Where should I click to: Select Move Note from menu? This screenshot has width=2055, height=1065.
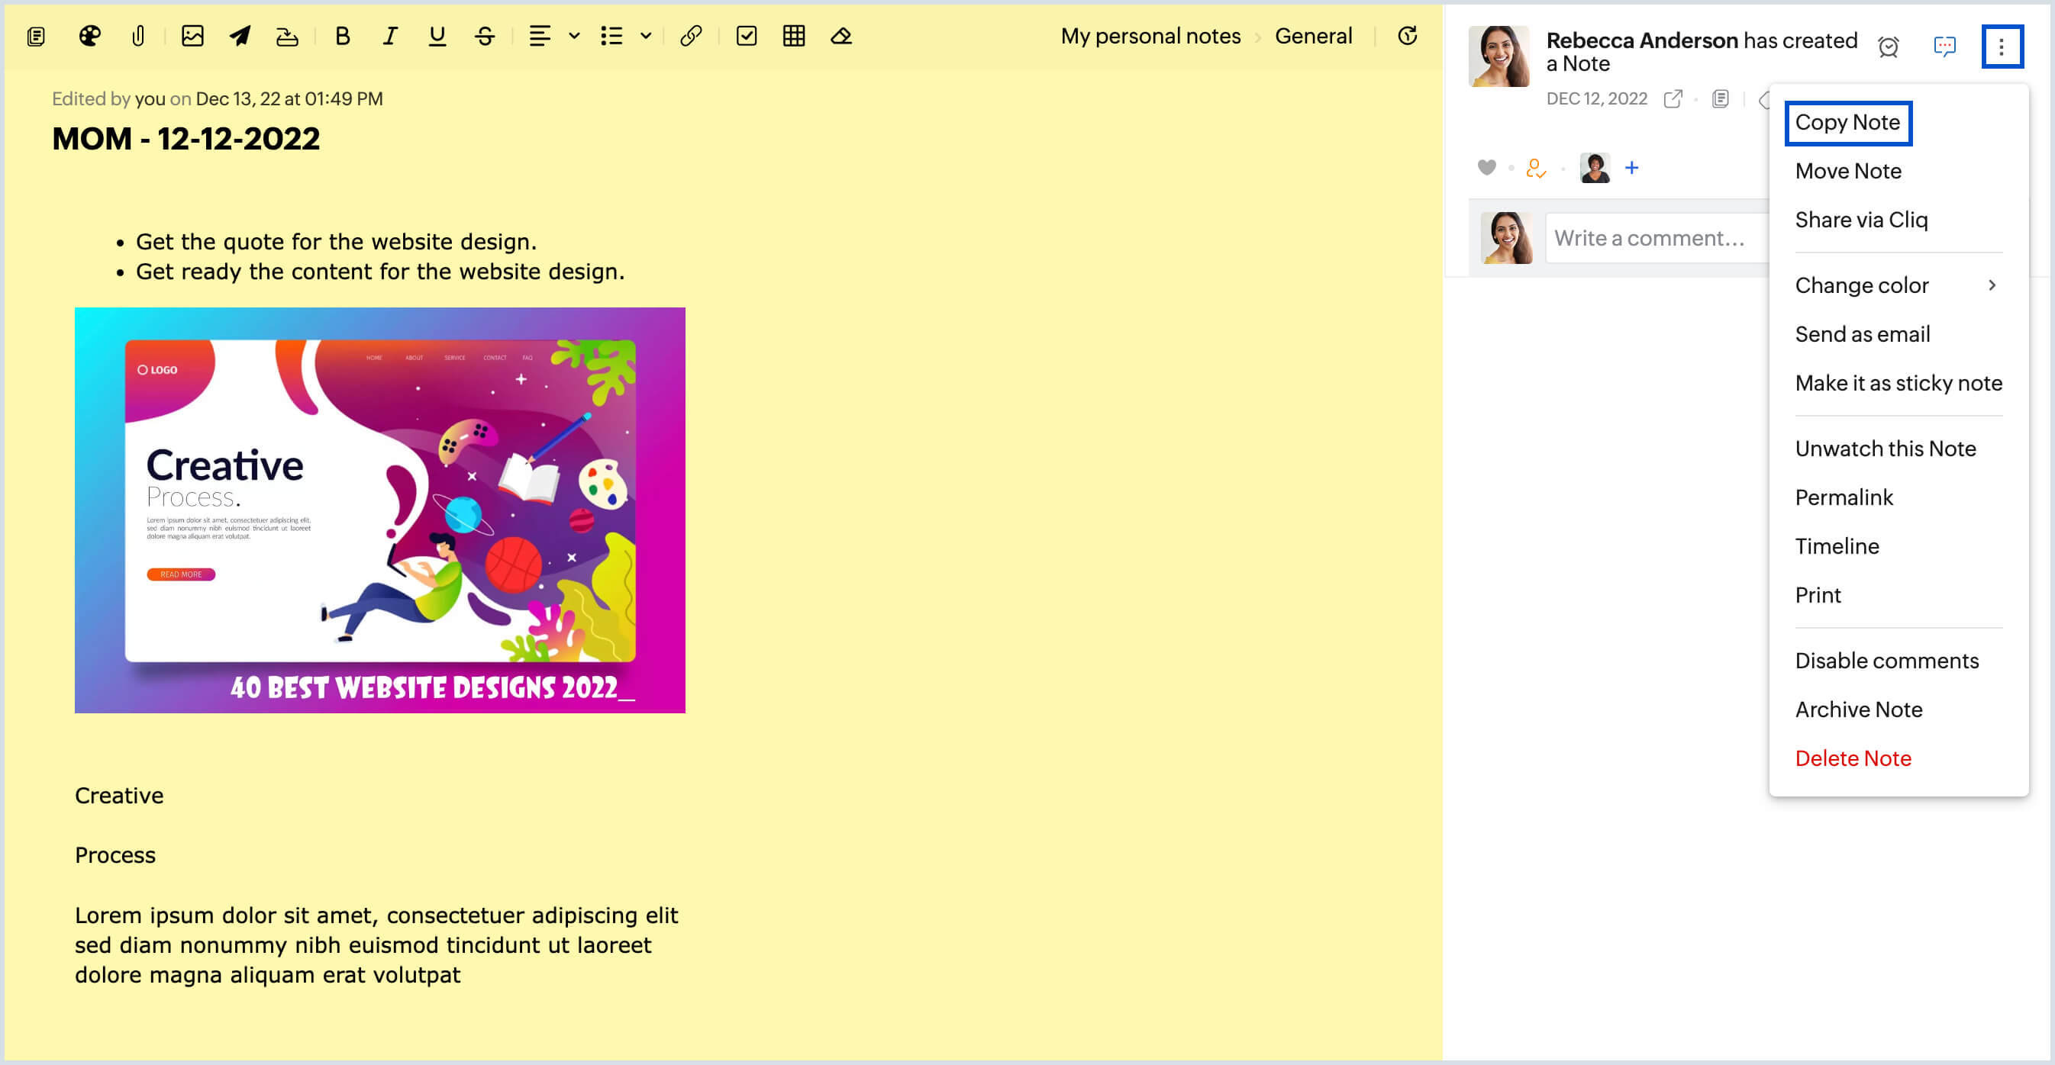pos(1847,171)
